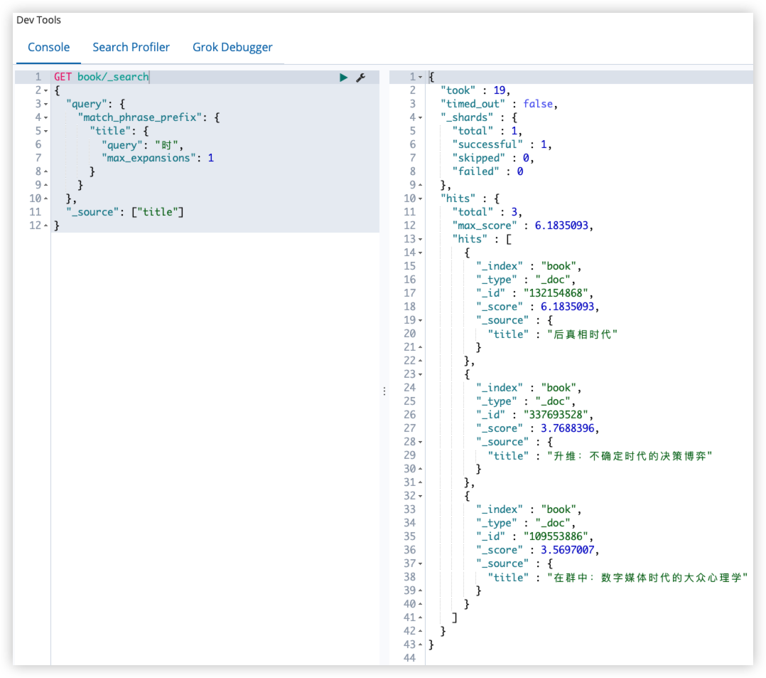The image size is (766, 678).
Task: Click the "max_score" : 6.1835093 line
Action: tap(523, 226)
